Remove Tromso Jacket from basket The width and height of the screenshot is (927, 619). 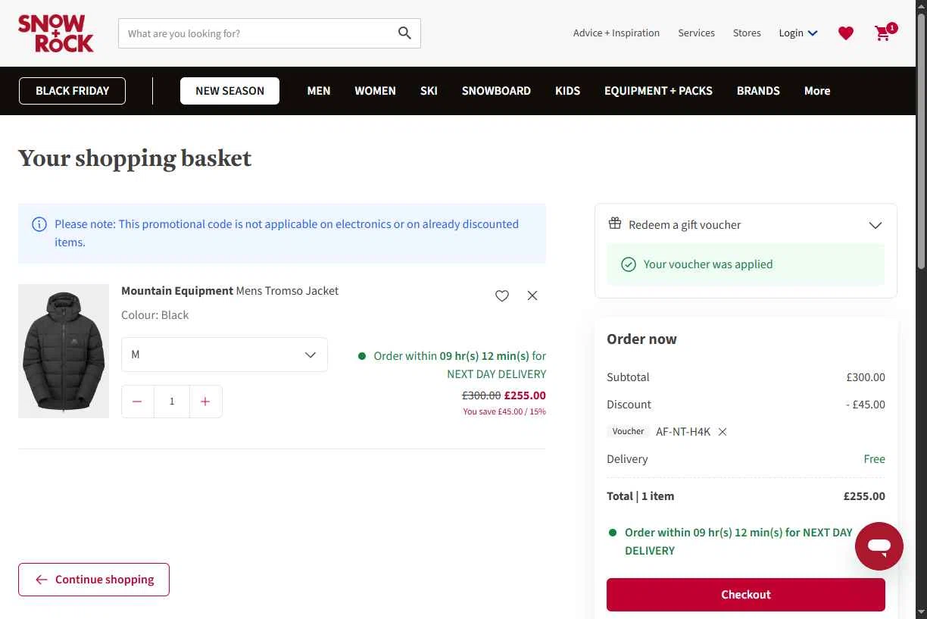tap(532, 295)
